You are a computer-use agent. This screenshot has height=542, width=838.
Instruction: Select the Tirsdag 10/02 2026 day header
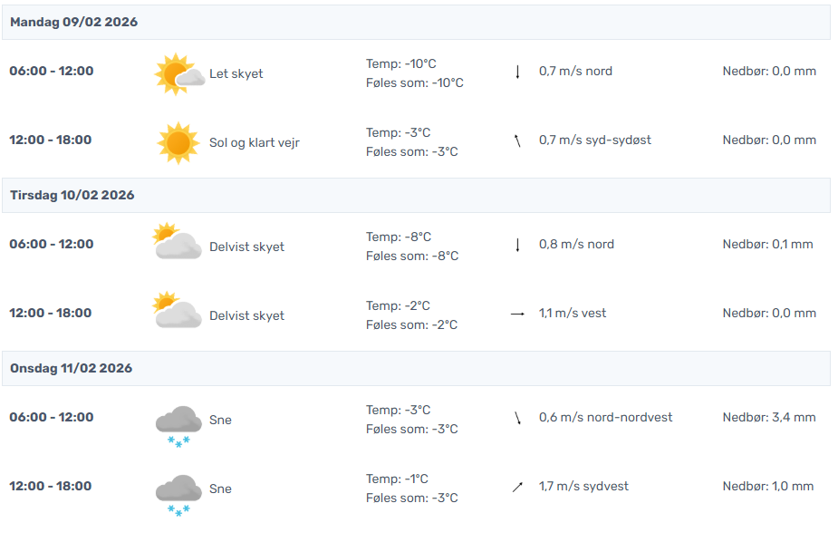72,195
